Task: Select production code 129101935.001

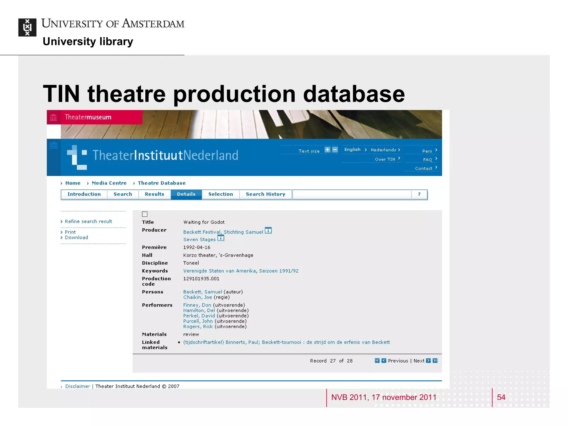Action: (201, 279)
